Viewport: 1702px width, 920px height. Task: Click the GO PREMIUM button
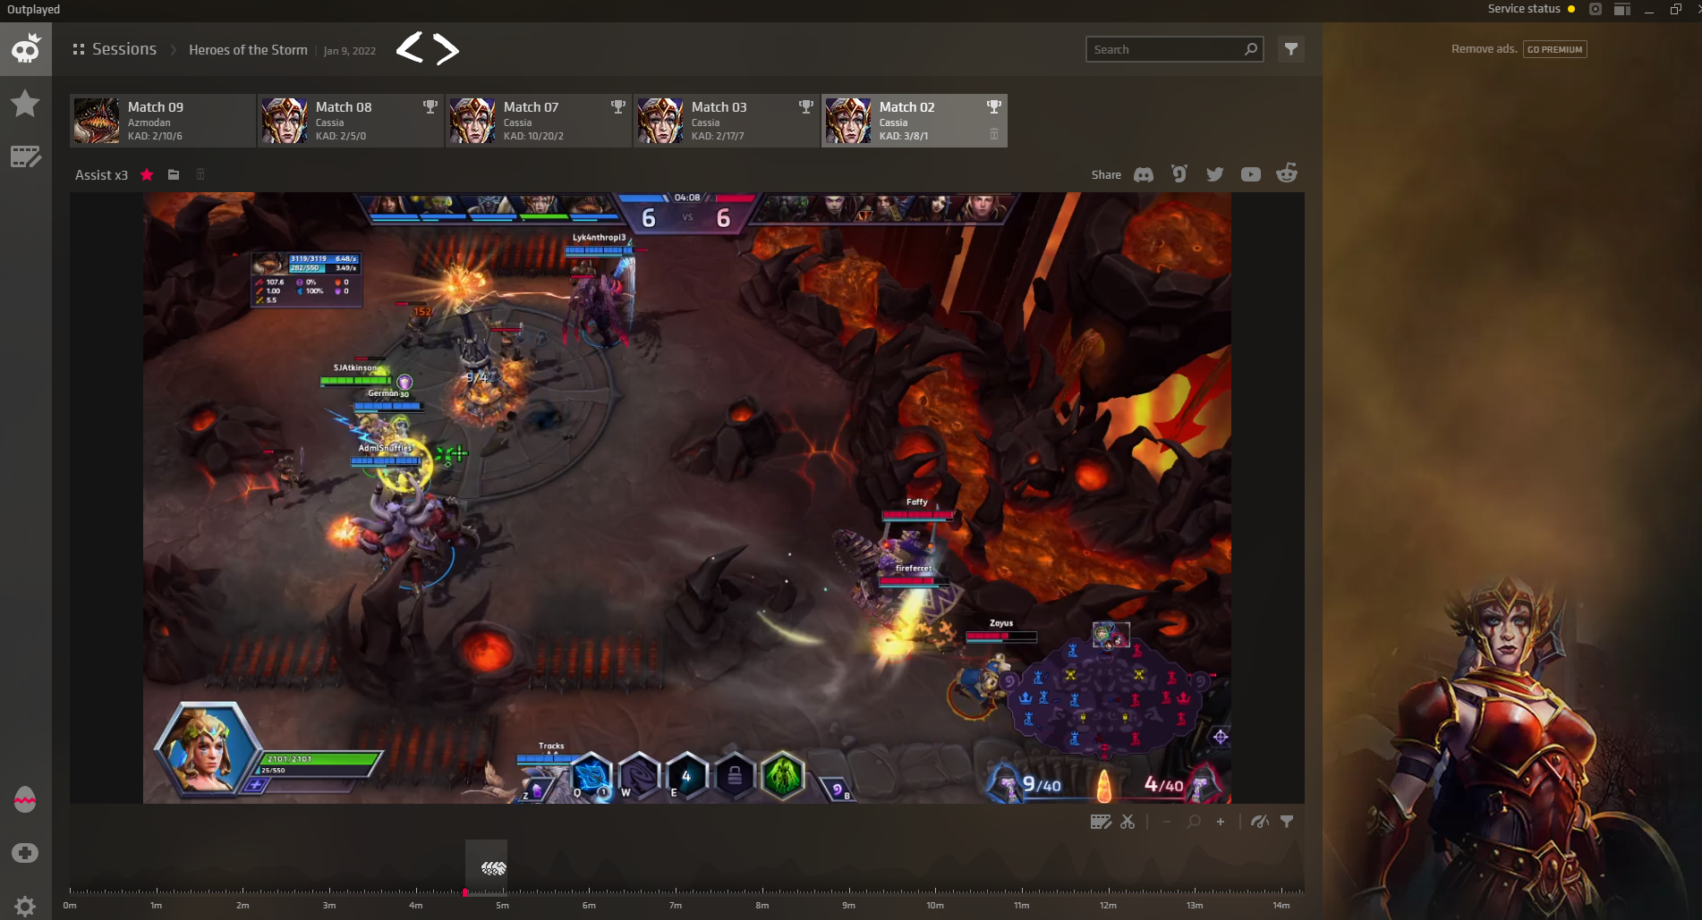1554,49
